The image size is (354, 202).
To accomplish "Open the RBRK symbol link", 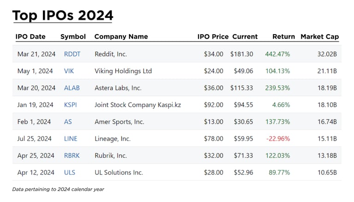I will (x=72, y=155).
